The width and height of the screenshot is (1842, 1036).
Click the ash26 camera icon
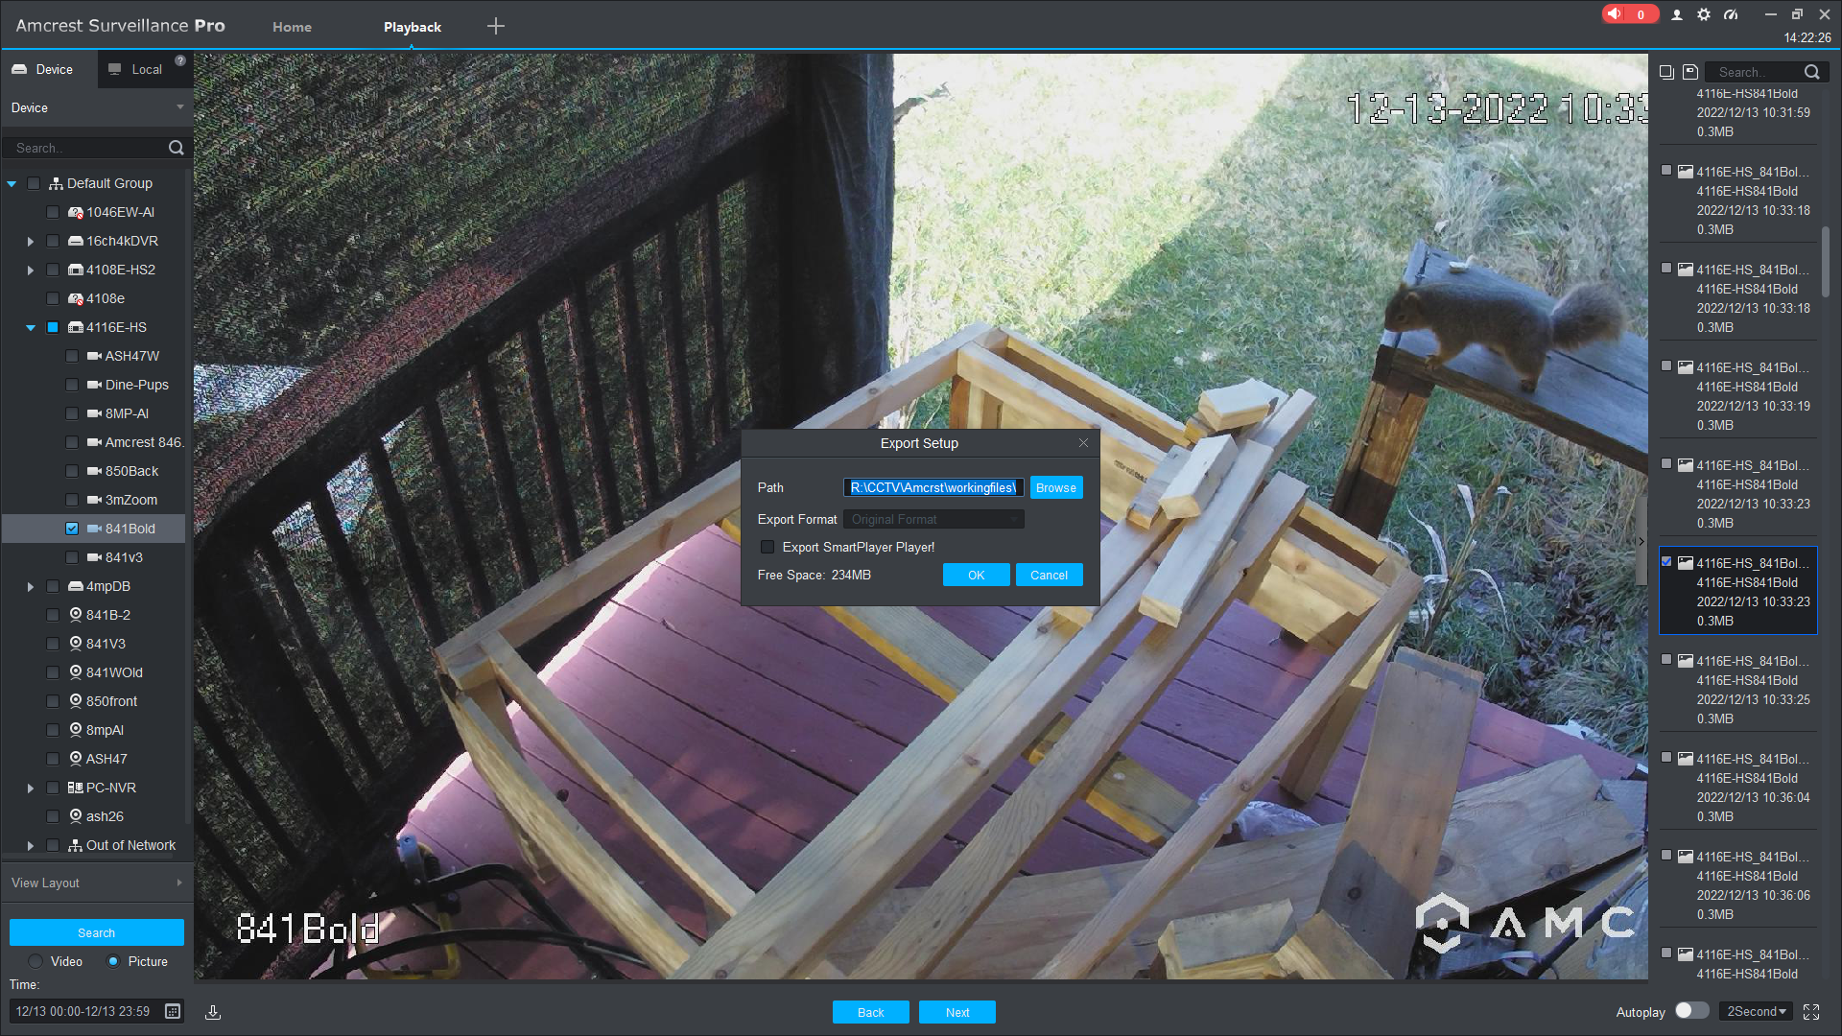point(76,816)
